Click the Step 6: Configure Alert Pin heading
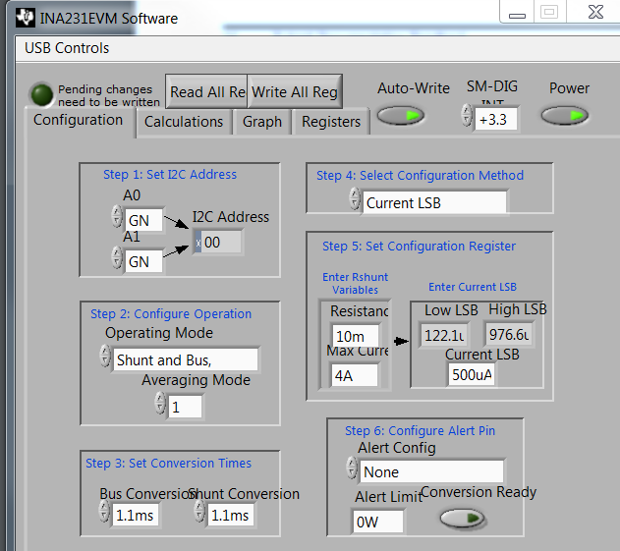 coord(420,430)
